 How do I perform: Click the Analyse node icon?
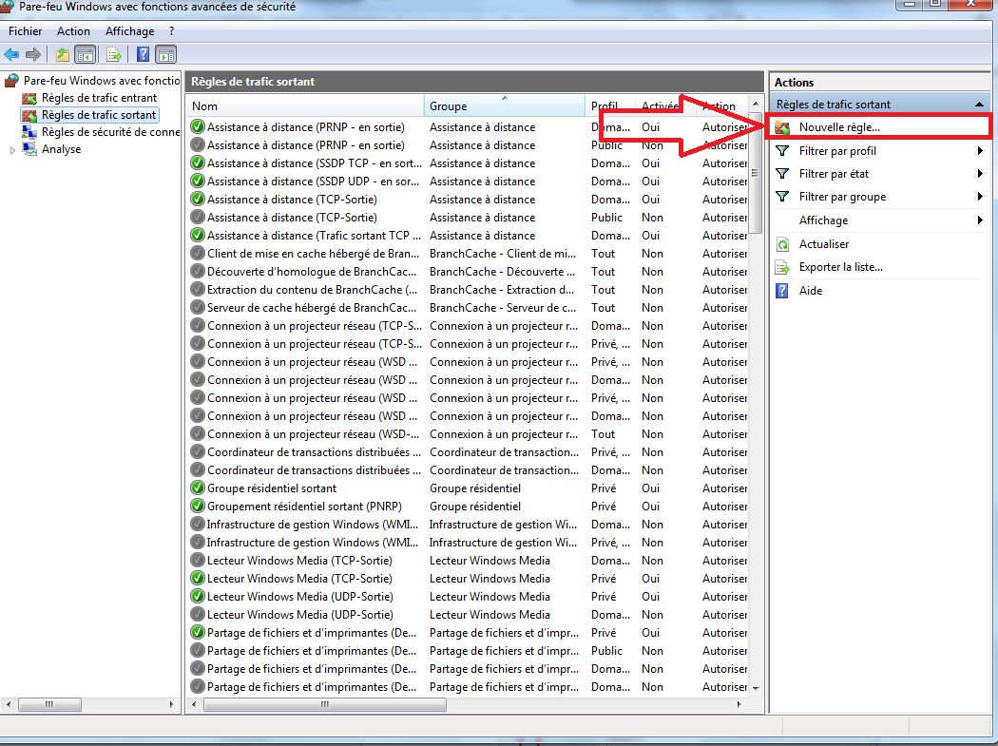(29, 149)
